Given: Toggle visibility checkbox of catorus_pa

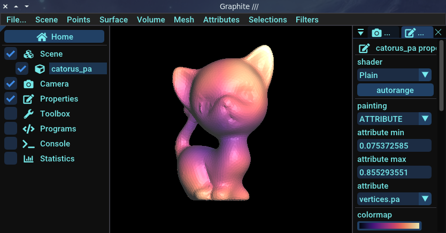Looking at the screenshot, I should point(22,69).
